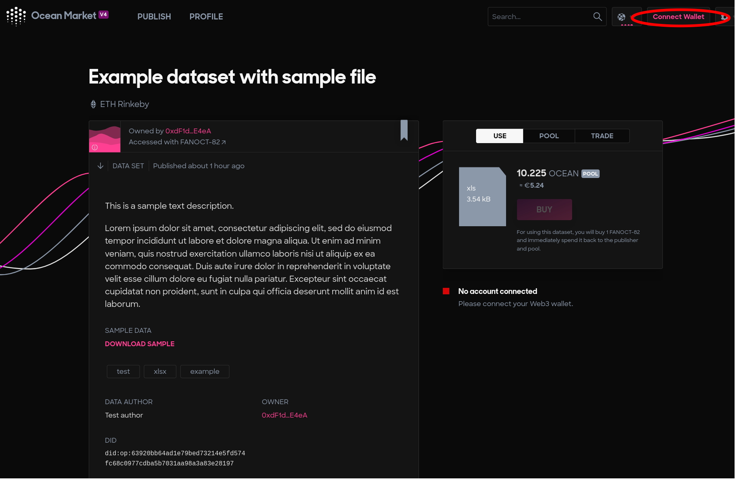Click the V4 version badge
Image resolution: width=737 pixels, height=480 pixels.
point(104,15)
